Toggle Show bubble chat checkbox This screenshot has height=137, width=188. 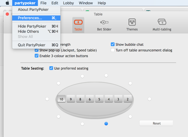coord(113,44)
